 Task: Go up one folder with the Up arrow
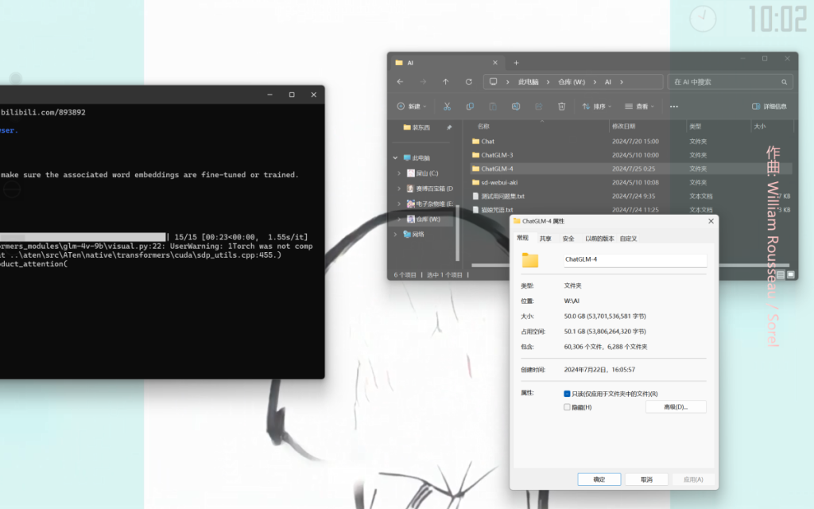click(446, 82)
